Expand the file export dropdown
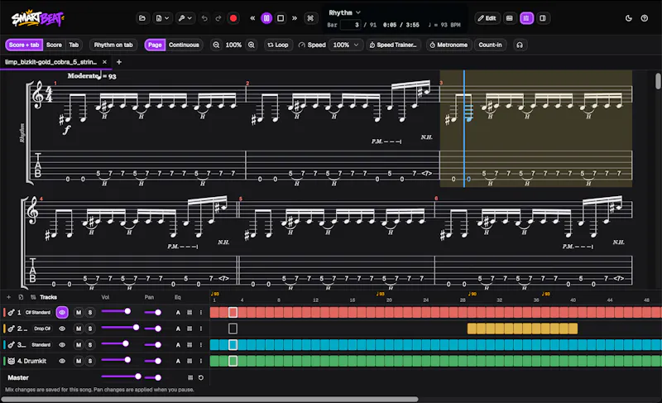This screenshot has width=662, height=403. point(162,18)
